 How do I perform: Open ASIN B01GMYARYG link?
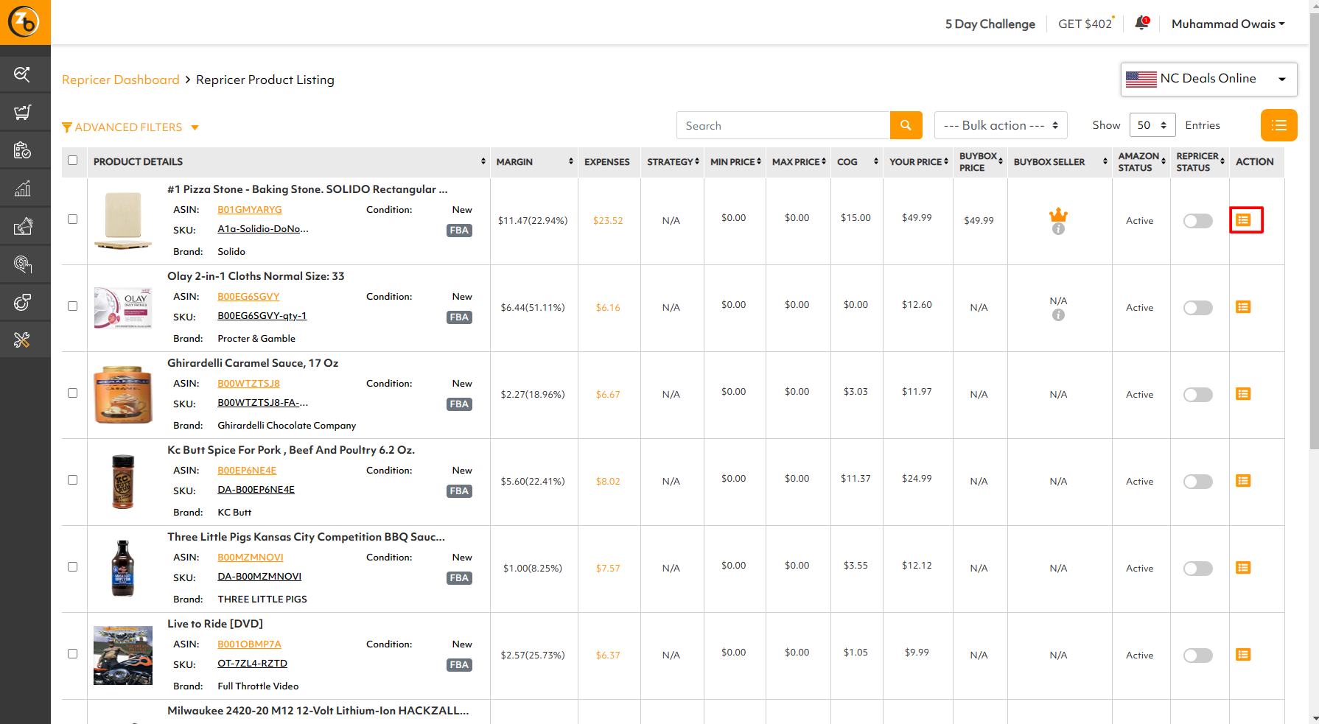pos(250,210)
